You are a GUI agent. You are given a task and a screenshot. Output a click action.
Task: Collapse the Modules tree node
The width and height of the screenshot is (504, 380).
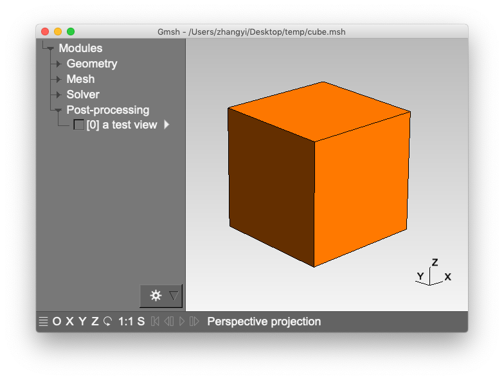pos(50,49)
